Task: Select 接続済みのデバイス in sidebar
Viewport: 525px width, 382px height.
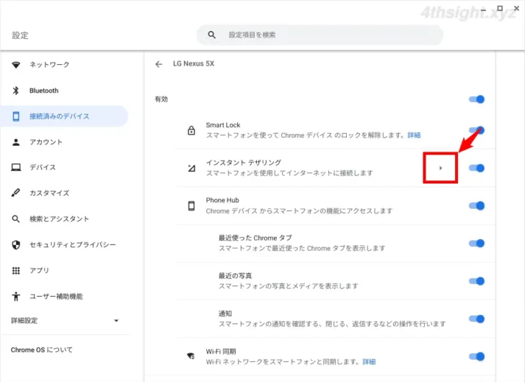Action: [x=64, y=116]
